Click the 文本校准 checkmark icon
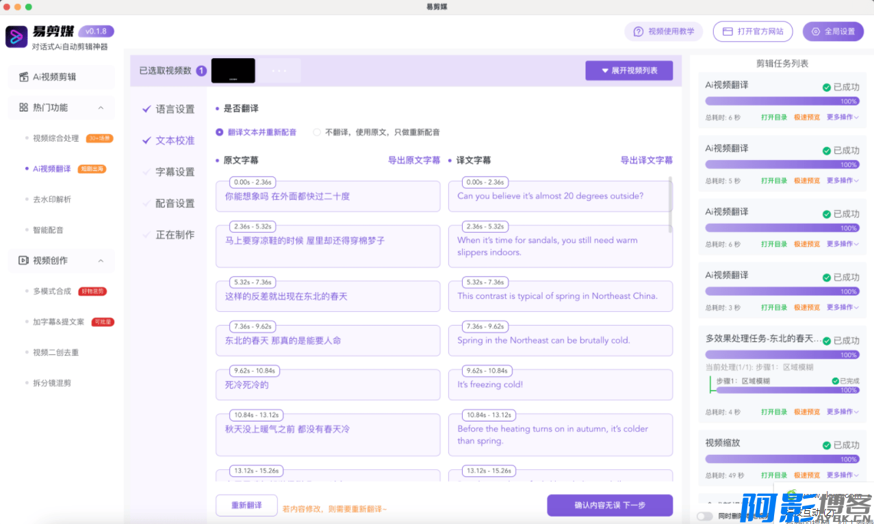874x524 pixels. point(146,140)
